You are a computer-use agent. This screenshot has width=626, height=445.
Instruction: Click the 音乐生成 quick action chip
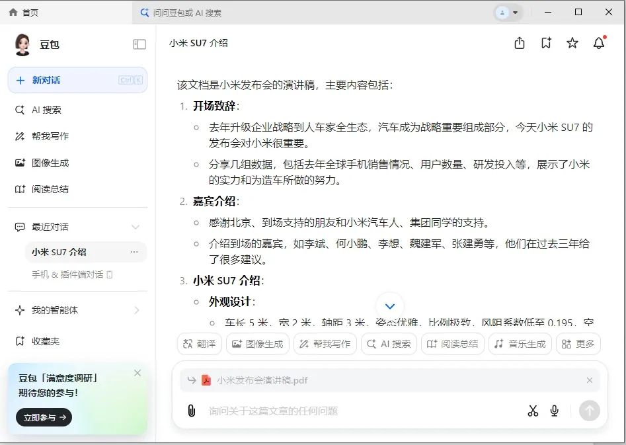click(x=520, y=344)
